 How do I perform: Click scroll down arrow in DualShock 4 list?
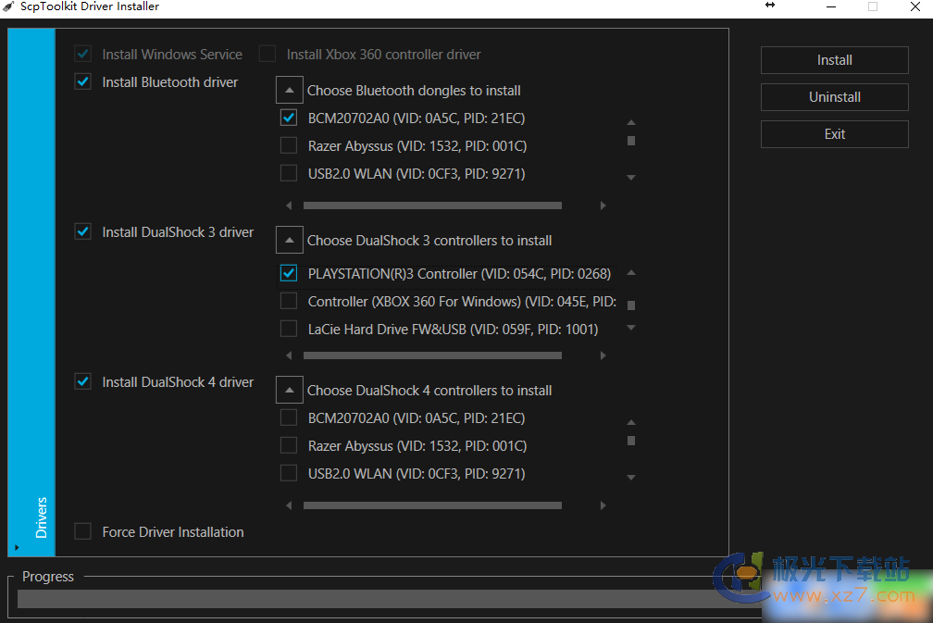(x=631, y=478)
